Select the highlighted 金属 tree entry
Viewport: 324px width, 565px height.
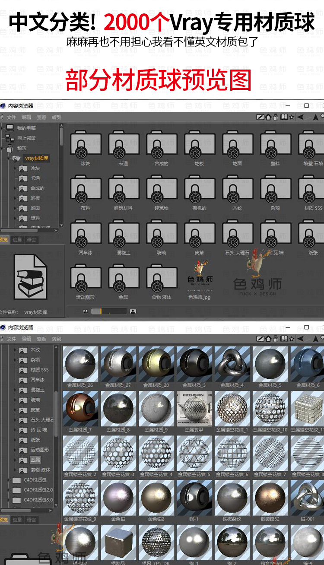click(35, 460)
